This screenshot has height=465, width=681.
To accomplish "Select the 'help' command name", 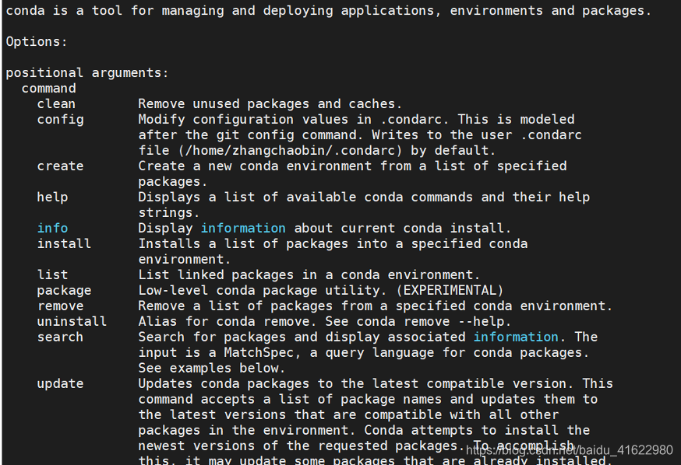I will tap(52, 198).
